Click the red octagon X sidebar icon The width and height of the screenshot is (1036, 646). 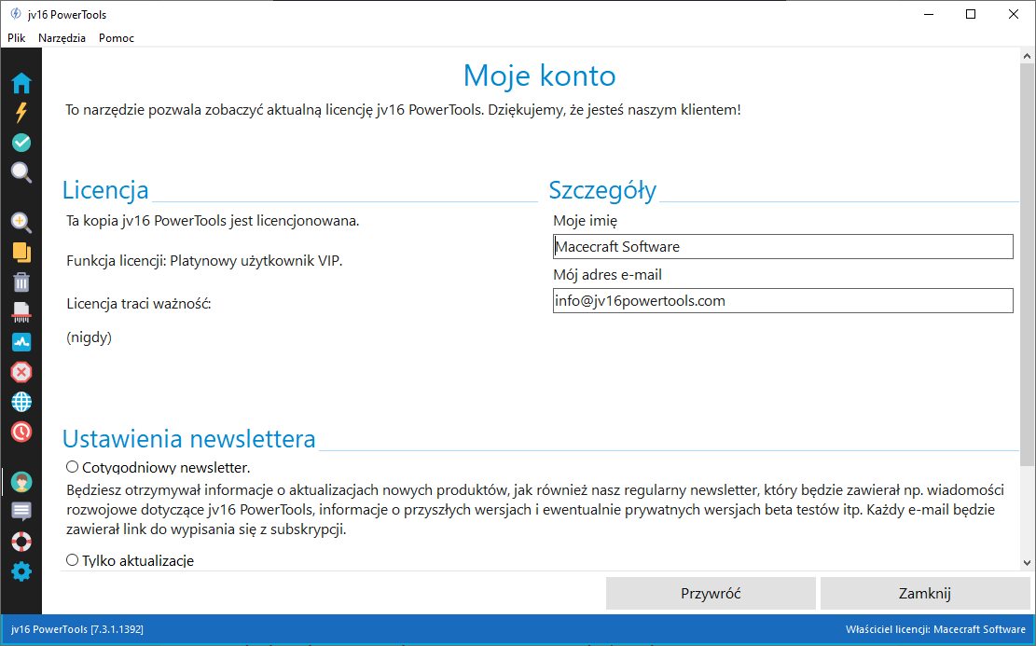pyautogui.click(x=21, y=372)
